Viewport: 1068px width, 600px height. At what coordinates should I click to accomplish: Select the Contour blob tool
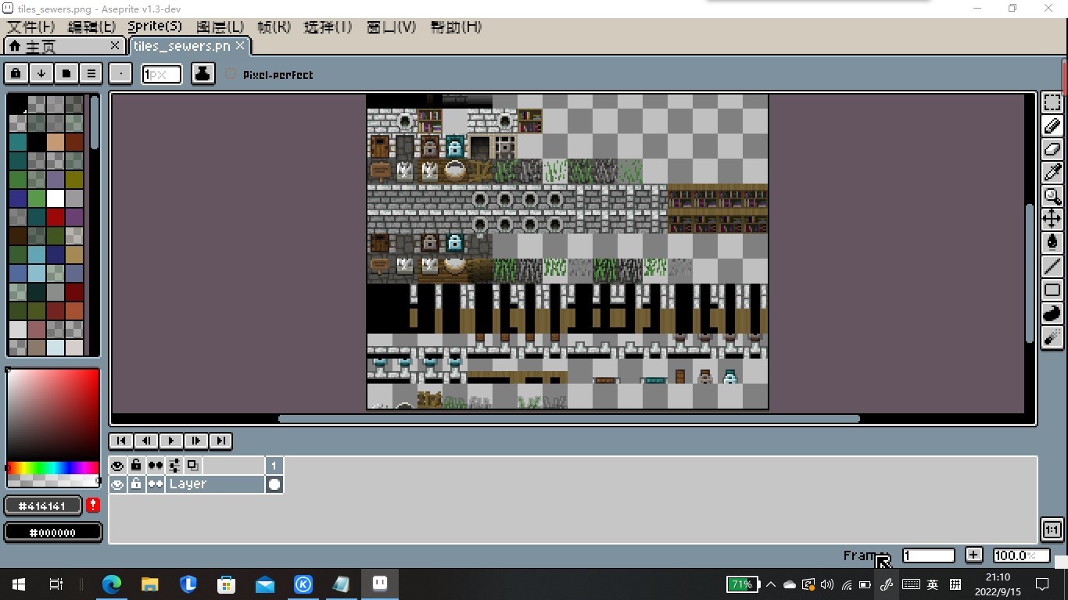click(x=1052, y=313)
